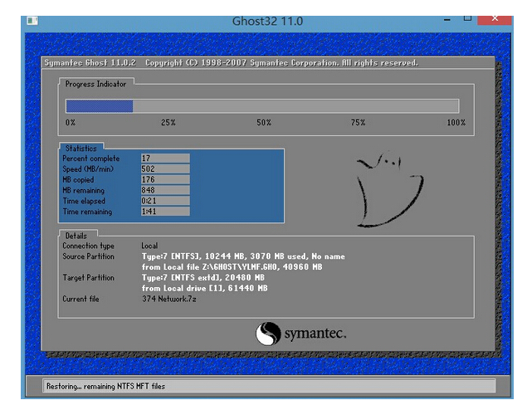The image size is (532, 405).
Task: Click the Time remaining value 1:41
Action: 165,212
